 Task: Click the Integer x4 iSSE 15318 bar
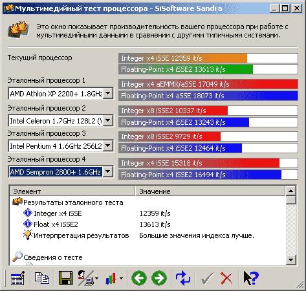pyautogui.click(x=208, y=163)
